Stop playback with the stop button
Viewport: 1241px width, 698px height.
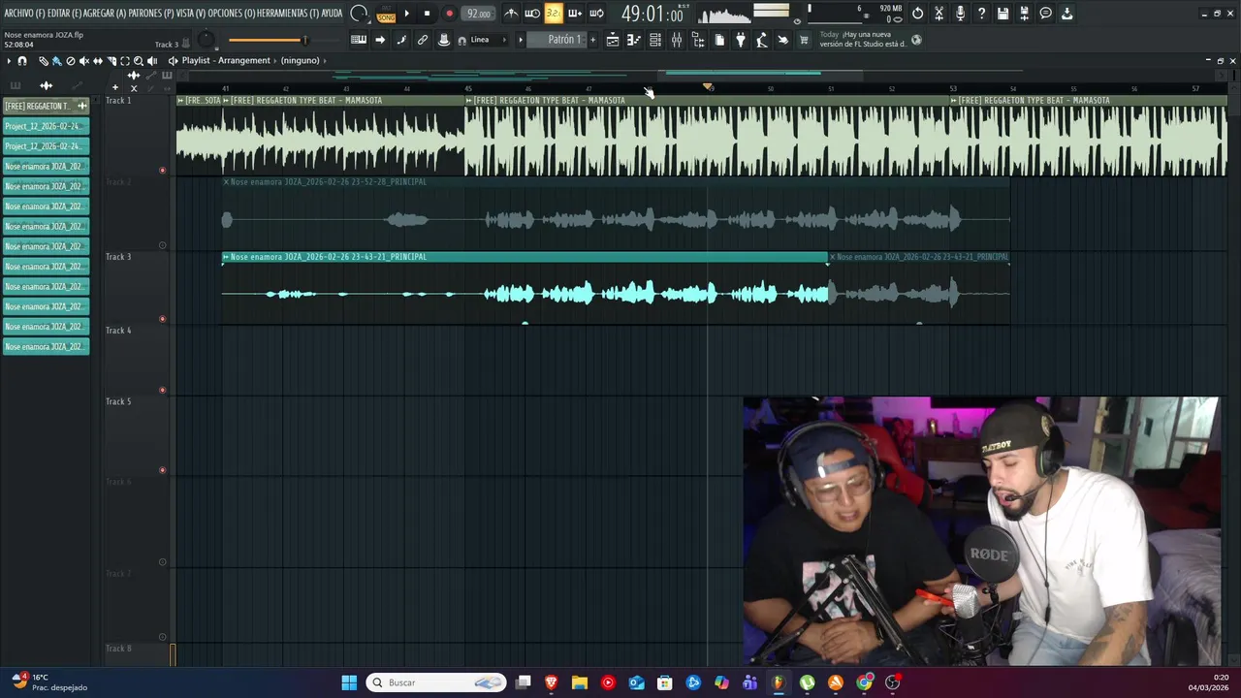coord(427,14)
